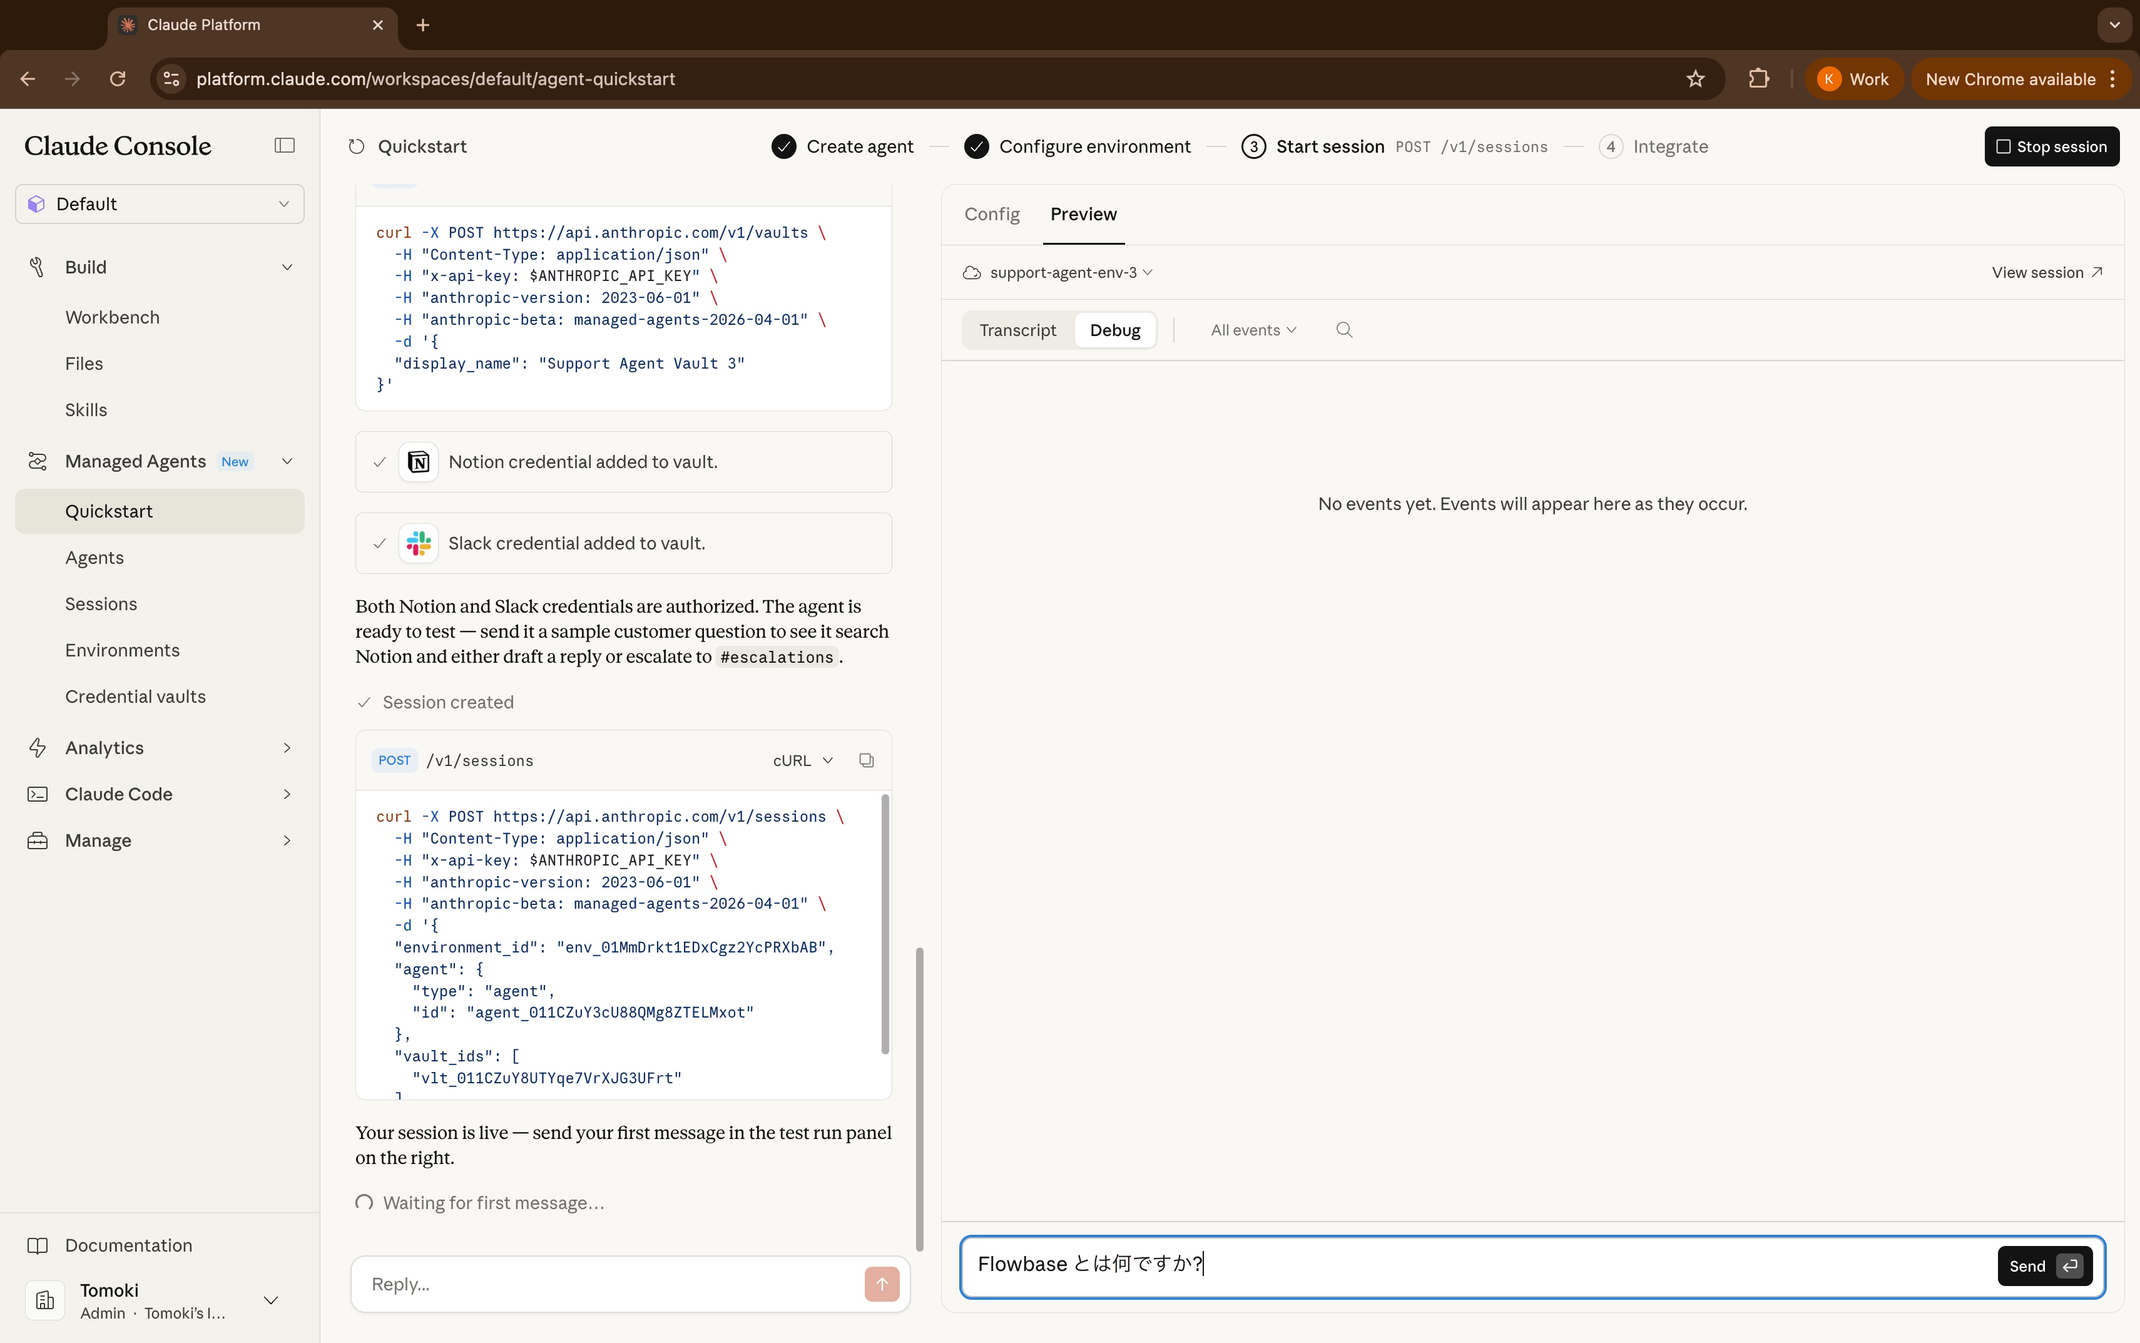This screenshot has width=2140, height=1343.
Task: Click the sessions code block scrollbar
Action: pos(884,924)
